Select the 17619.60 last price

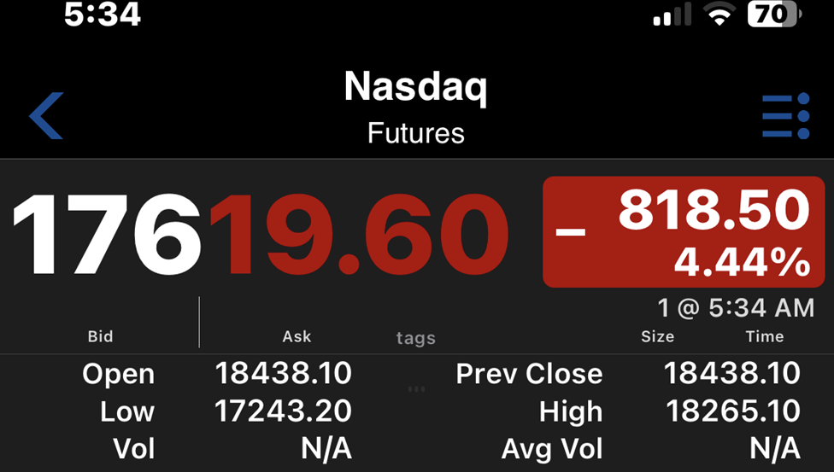(x=261, y=234)
